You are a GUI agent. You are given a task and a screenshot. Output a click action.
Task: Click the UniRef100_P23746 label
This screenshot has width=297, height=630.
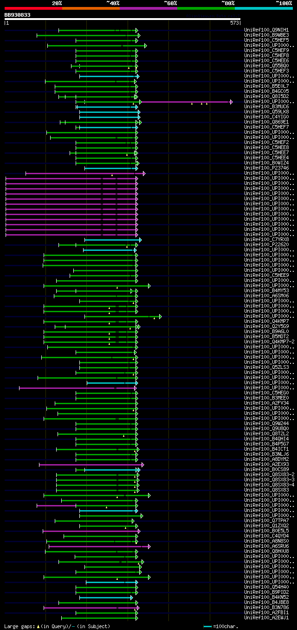coord(265,168)
